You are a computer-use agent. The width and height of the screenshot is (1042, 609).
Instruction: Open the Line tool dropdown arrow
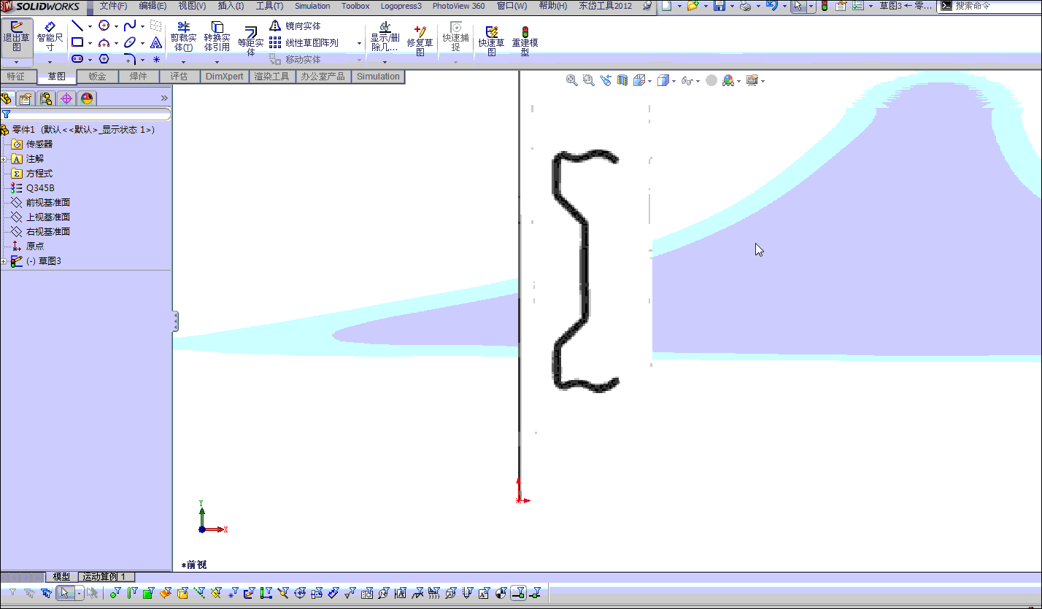tap(90, 26)
